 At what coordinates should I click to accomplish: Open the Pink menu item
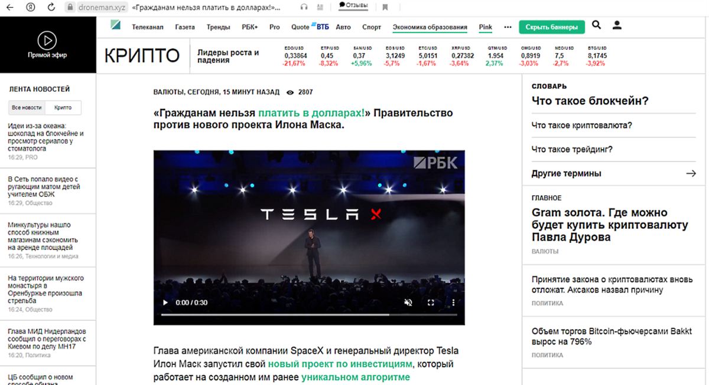[486, 27]
